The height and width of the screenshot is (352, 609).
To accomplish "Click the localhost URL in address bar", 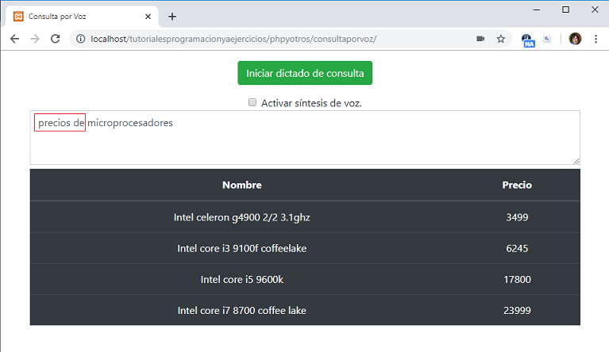I will pos(233,39).
